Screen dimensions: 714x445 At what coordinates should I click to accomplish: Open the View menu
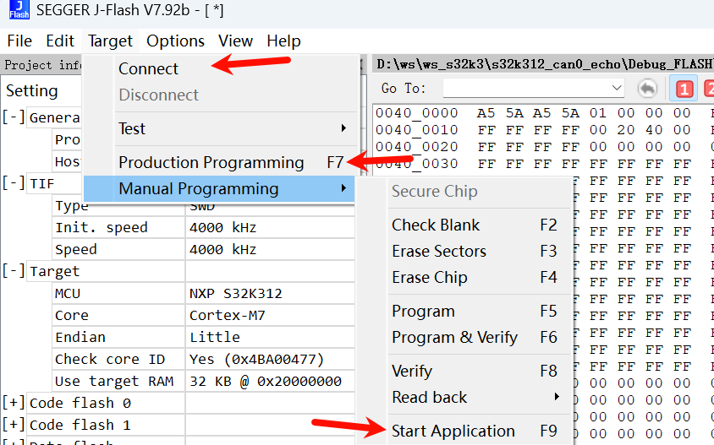pos(235,41)
